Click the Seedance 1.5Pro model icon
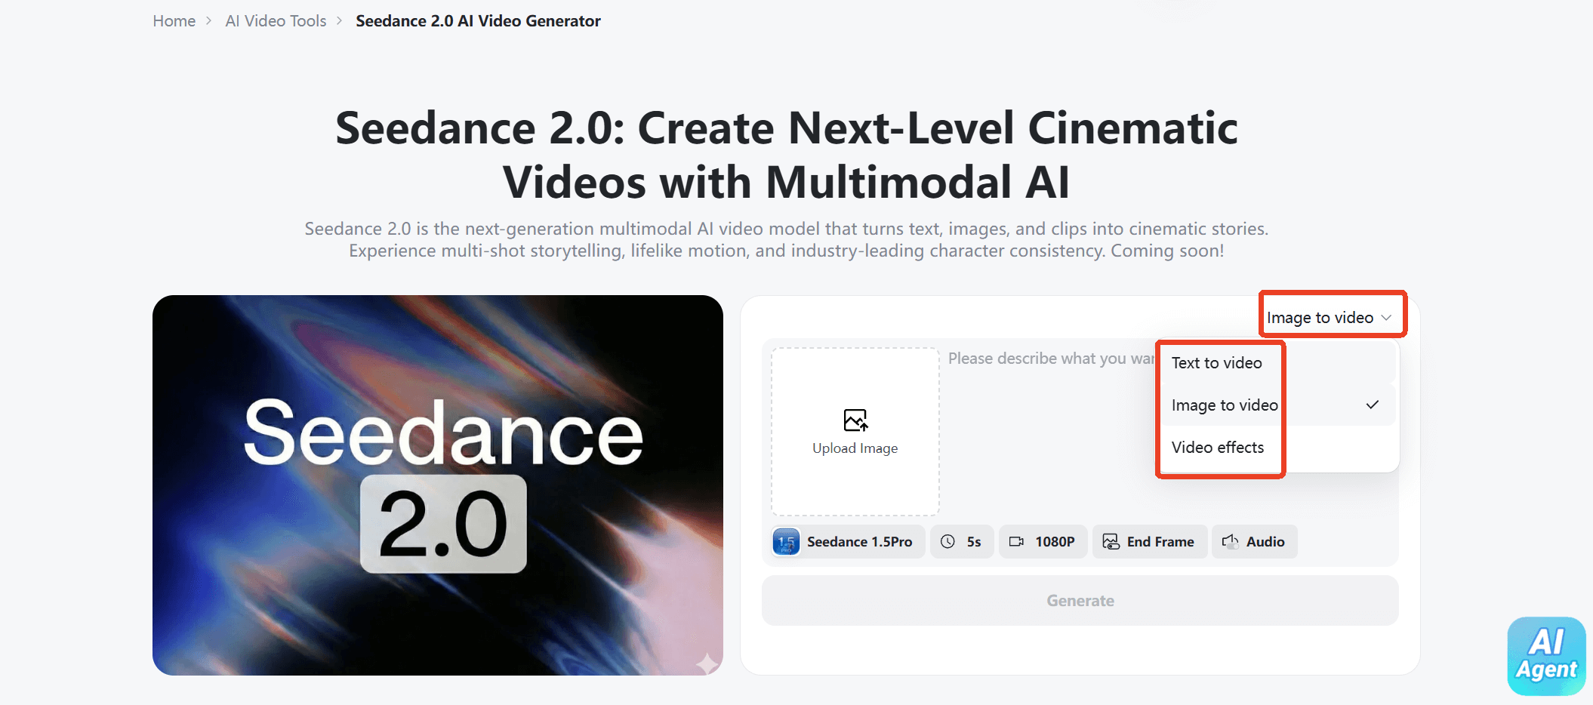 pyautogui.click(x=786, y=542)
